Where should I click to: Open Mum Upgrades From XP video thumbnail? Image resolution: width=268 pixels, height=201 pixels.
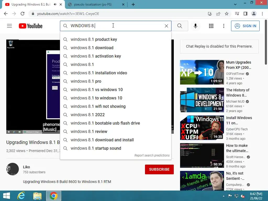pyautogui.click(x=202, y=72)
